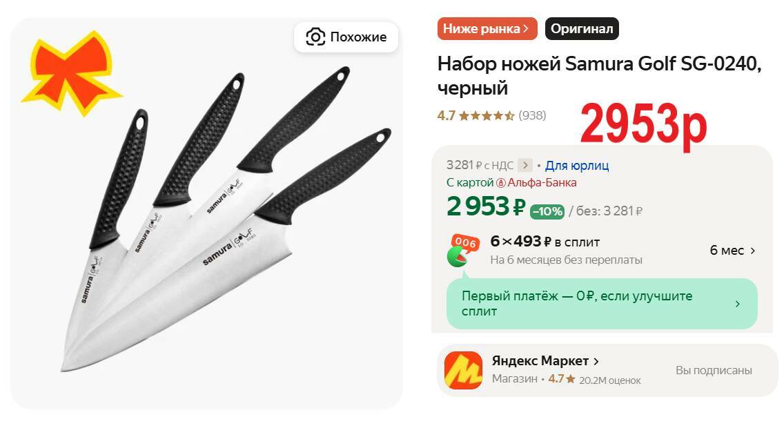Click the green -10% discount badge
This screenshot has height=426, width=784.
pyautogui.click(x=547, y=211)
